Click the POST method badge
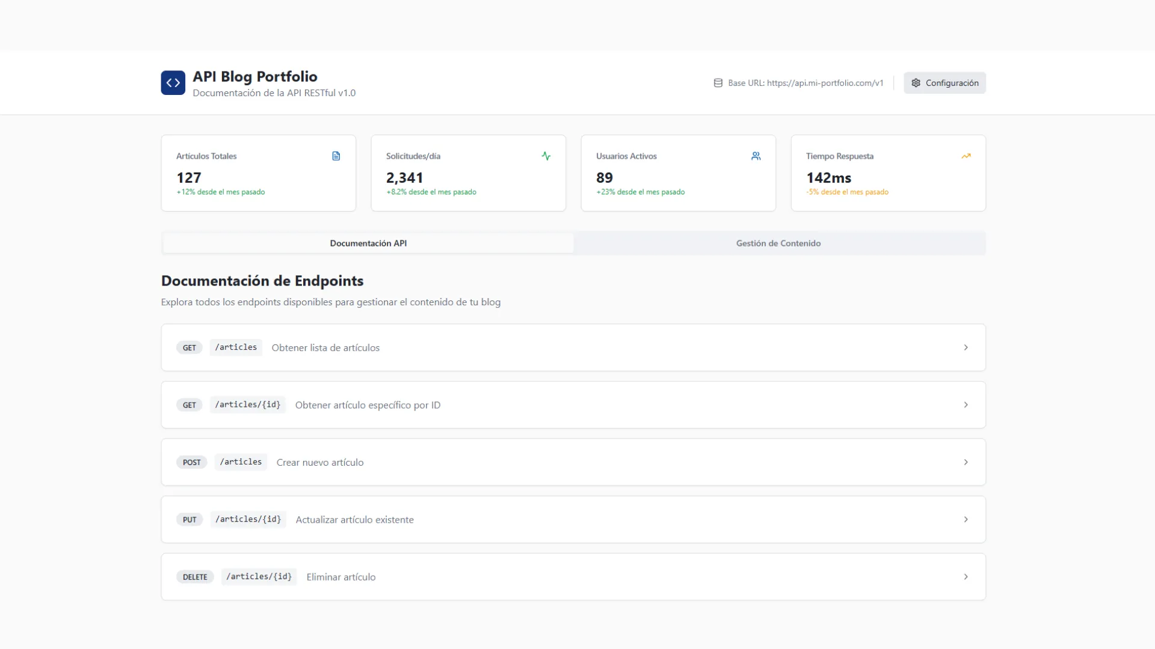 coord(191,462)
